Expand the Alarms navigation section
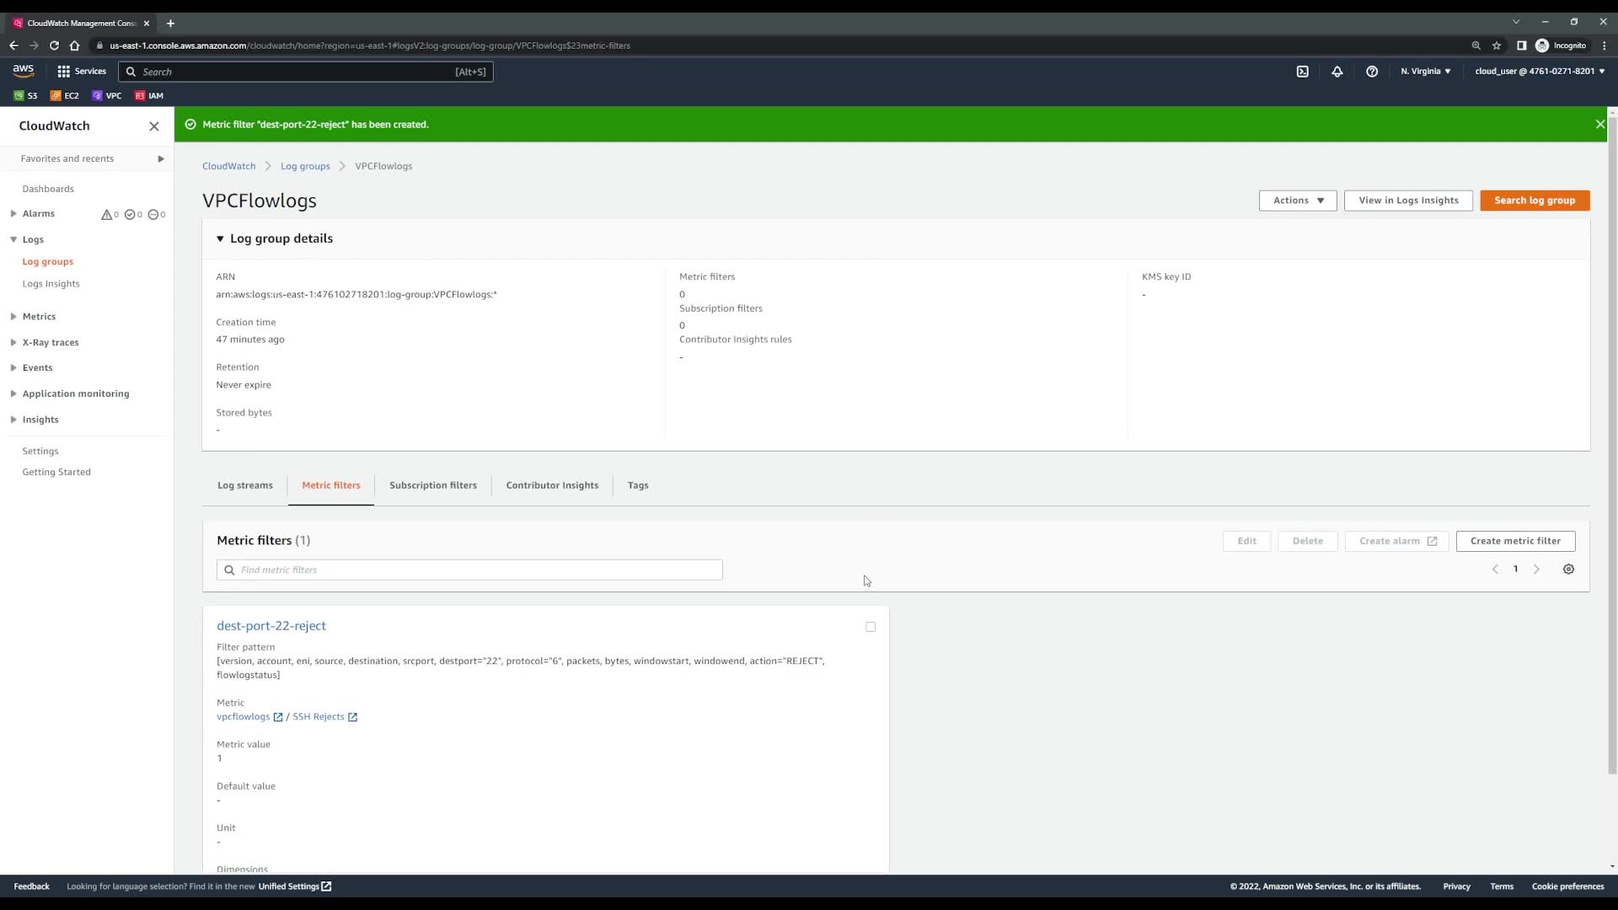Screen dimensions: 1618x910 tap(13, 214)
